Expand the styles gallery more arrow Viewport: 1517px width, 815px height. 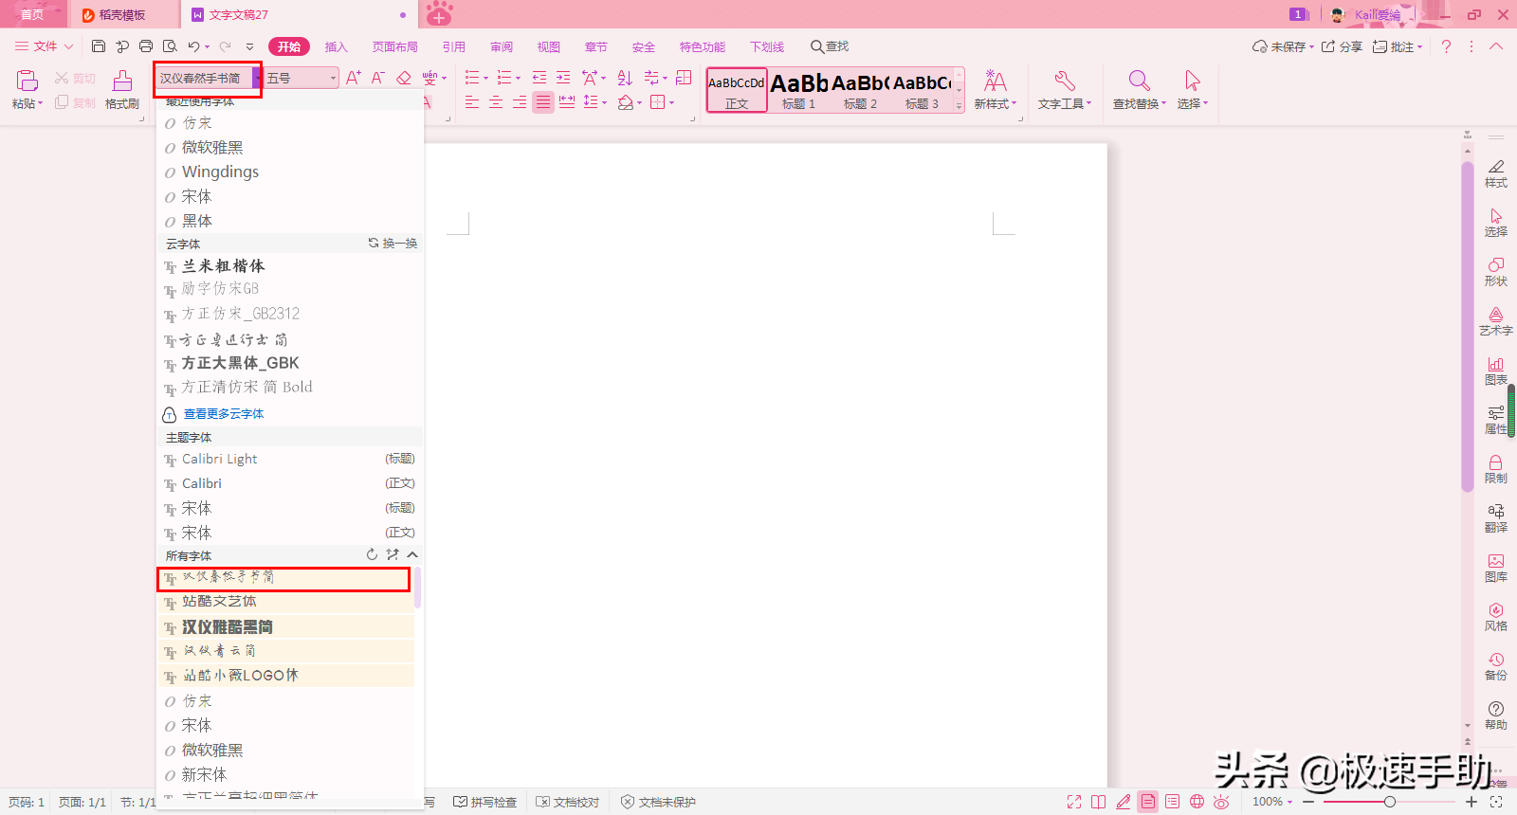coord(959,106)
